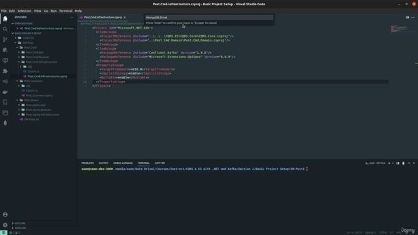Open the Source Control view
The width and height of the screenshot is (418, 235).
(x=5, y=39)
